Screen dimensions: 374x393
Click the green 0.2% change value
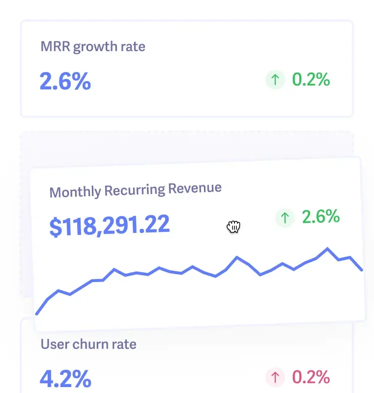[x=311, y=79]
